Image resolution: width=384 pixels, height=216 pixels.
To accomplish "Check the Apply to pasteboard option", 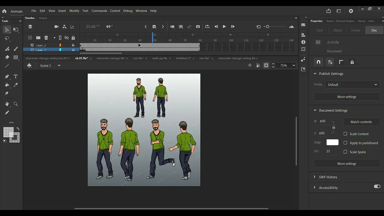I will (345, 143).
